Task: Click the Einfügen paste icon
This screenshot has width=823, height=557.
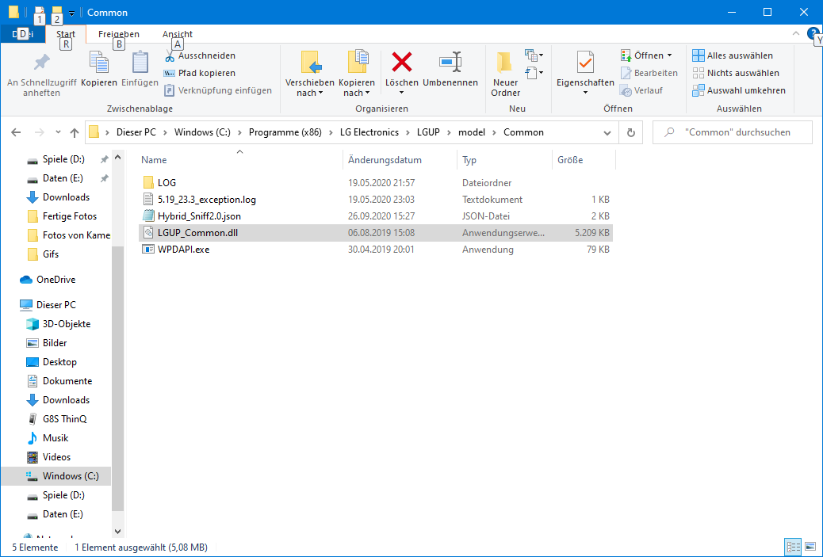Action: pos(140,63)
